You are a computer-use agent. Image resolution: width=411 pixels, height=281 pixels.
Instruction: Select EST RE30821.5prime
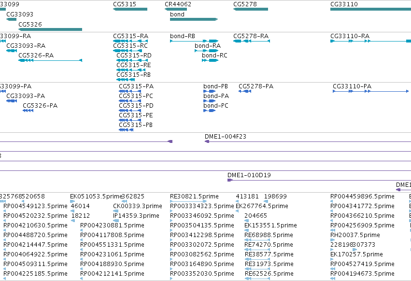tap(194, 197)
